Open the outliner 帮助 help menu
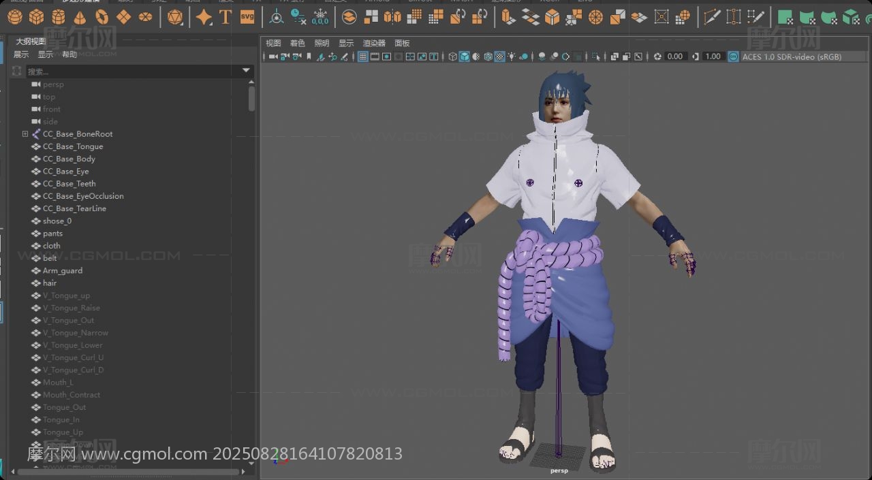 tap(69, 54)
